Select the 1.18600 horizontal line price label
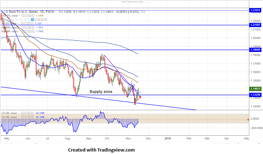The height and width of the screenshot is (154, 263). [x=255, y=50]
